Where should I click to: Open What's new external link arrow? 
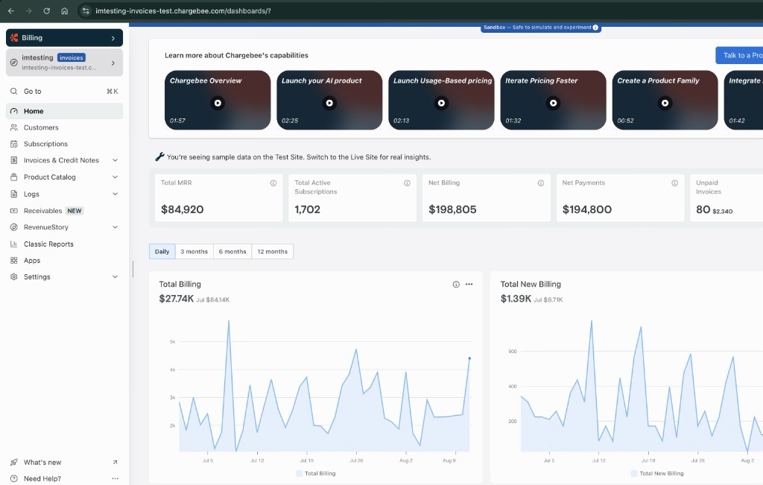[115, 462]
